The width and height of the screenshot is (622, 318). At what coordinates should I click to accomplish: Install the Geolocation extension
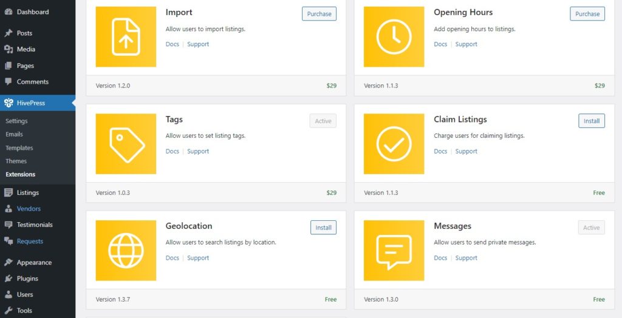323,228
